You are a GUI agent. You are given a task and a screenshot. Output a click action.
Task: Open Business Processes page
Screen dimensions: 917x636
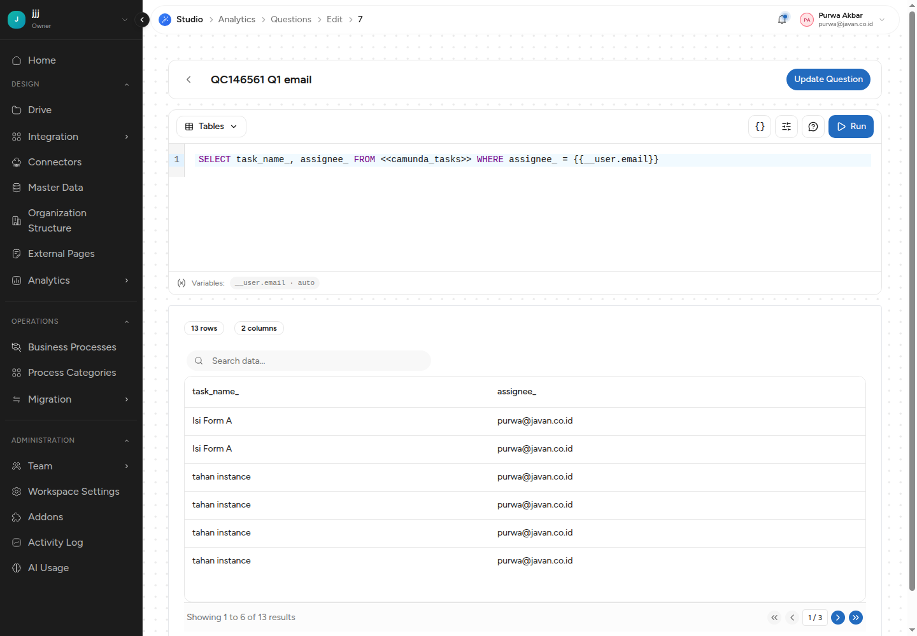coord(71,347)
